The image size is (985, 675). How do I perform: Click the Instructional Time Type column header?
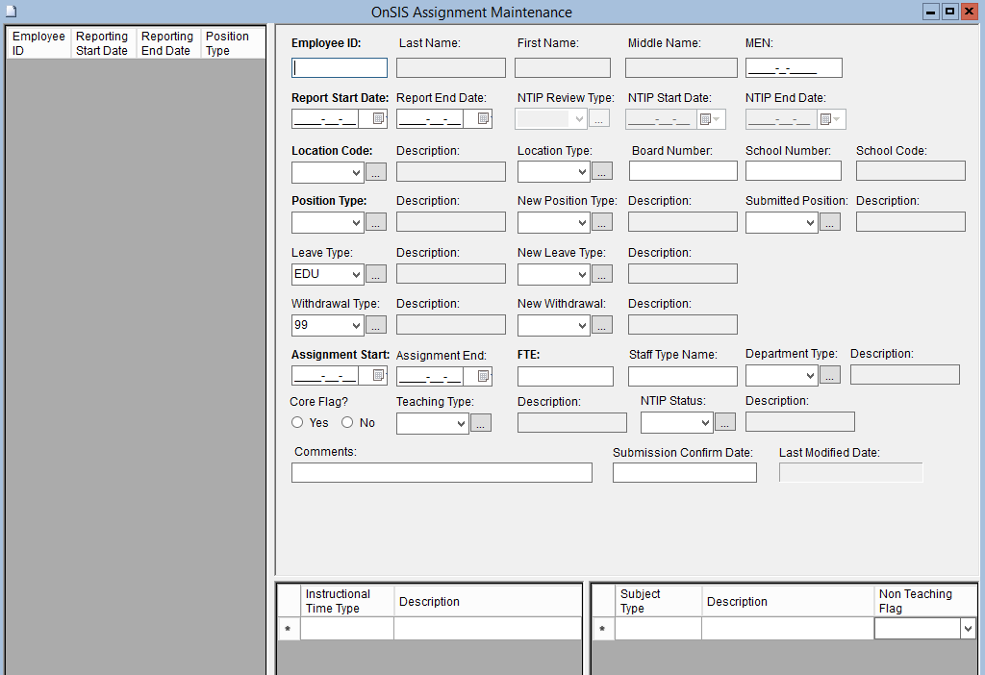(x=346, y=601)
